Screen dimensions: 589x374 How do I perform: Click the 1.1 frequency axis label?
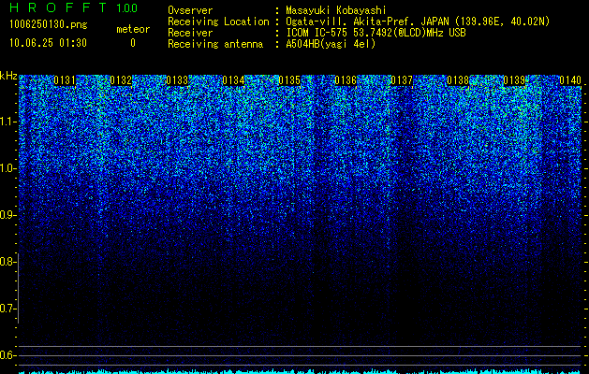[x=7, y=122]
